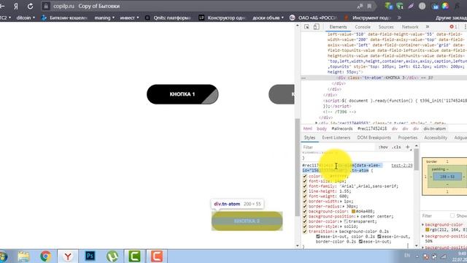This screenshot has width=467, height=263.
Task: Uncheck the font-family declaration
Action: pos(305,186)
